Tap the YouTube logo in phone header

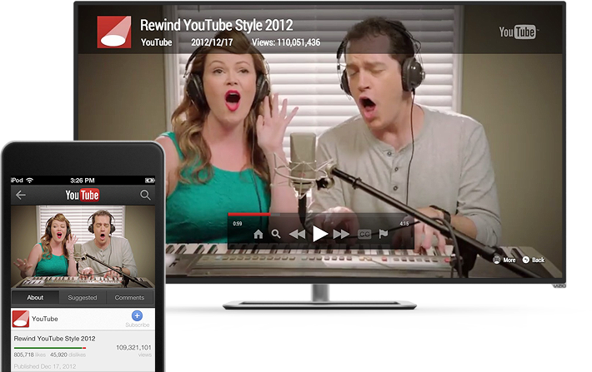pos(82,195)
